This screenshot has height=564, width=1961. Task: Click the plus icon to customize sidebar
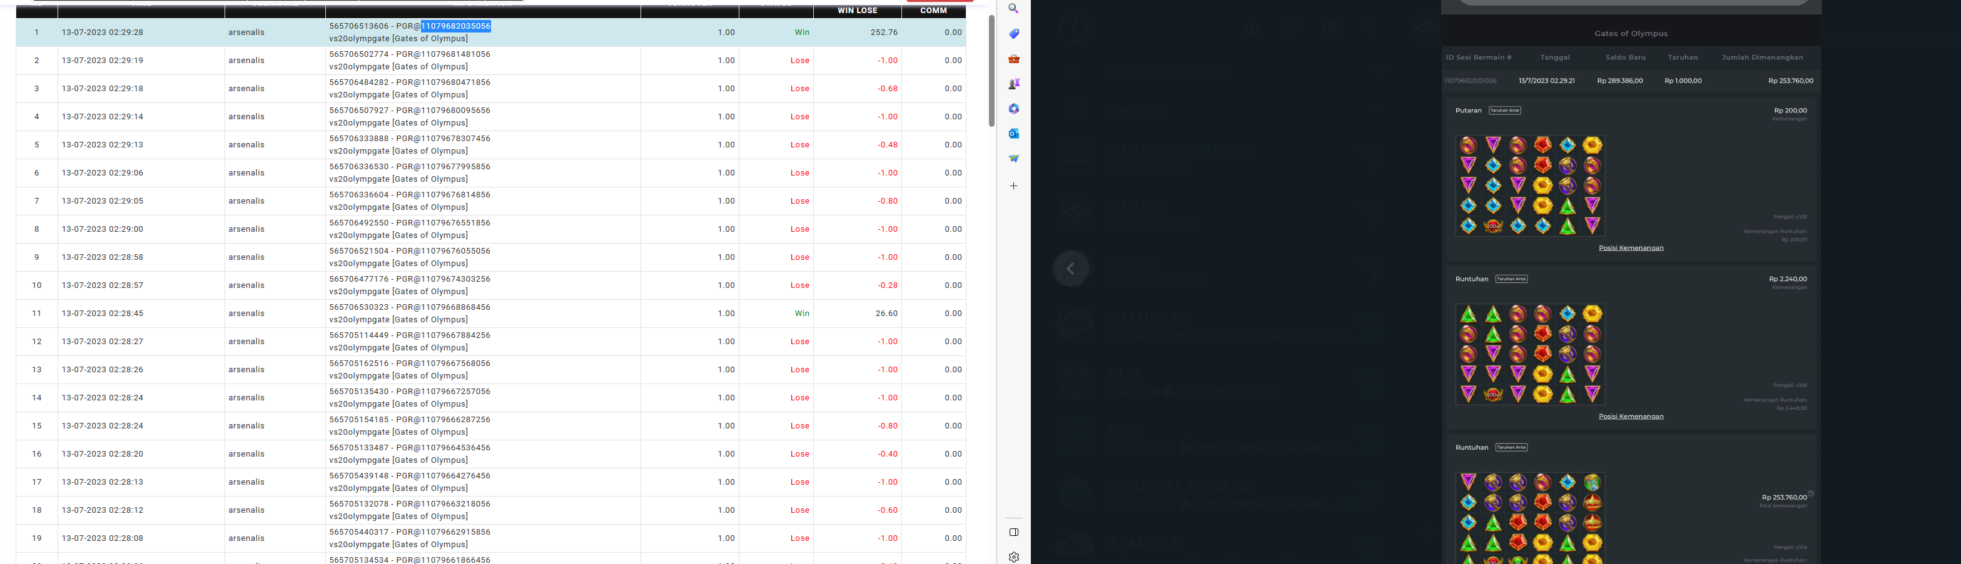[1013, 186]
